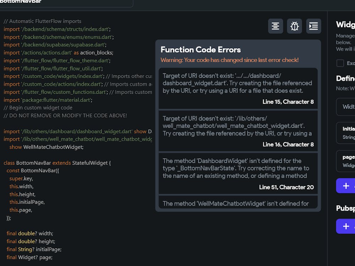
Task: Place cursor on 'class BottomNavBar extends StatefulWidget' line
Action: [57, 163]
